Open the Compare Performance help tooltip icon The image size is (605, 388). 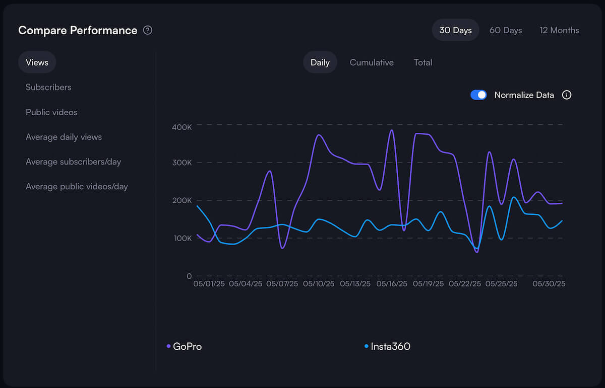coord(147,30)
